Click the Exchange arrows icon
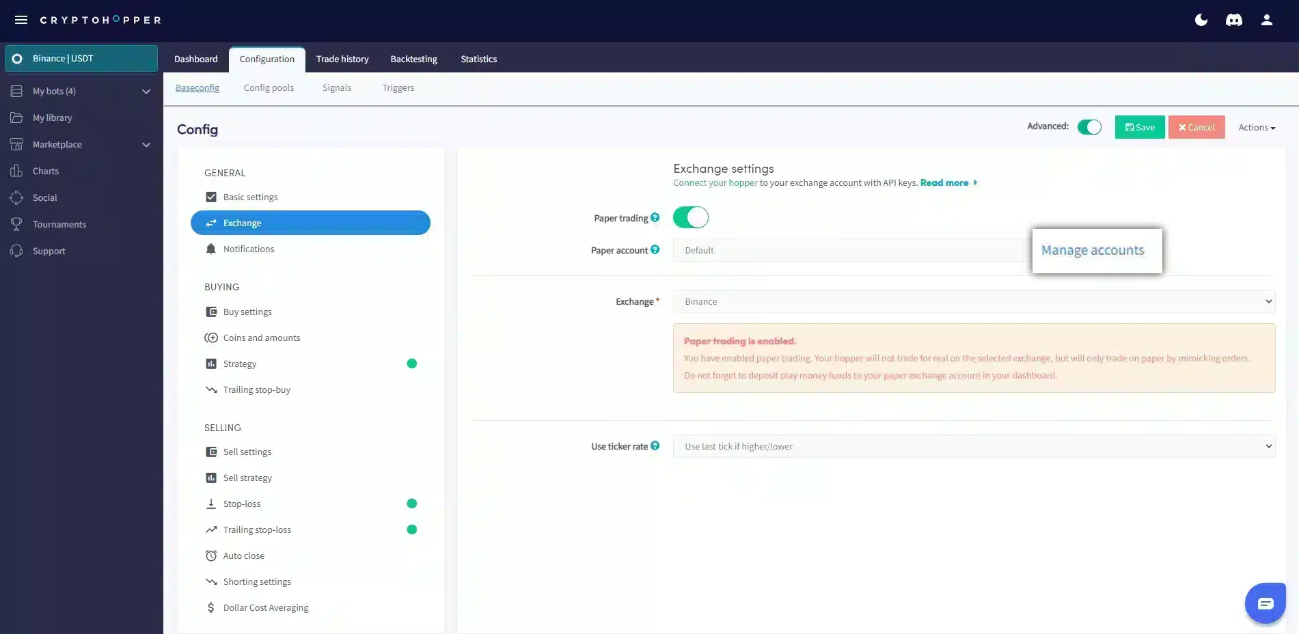This screenshot has height=634, width=1299. [x=211, y=223]
